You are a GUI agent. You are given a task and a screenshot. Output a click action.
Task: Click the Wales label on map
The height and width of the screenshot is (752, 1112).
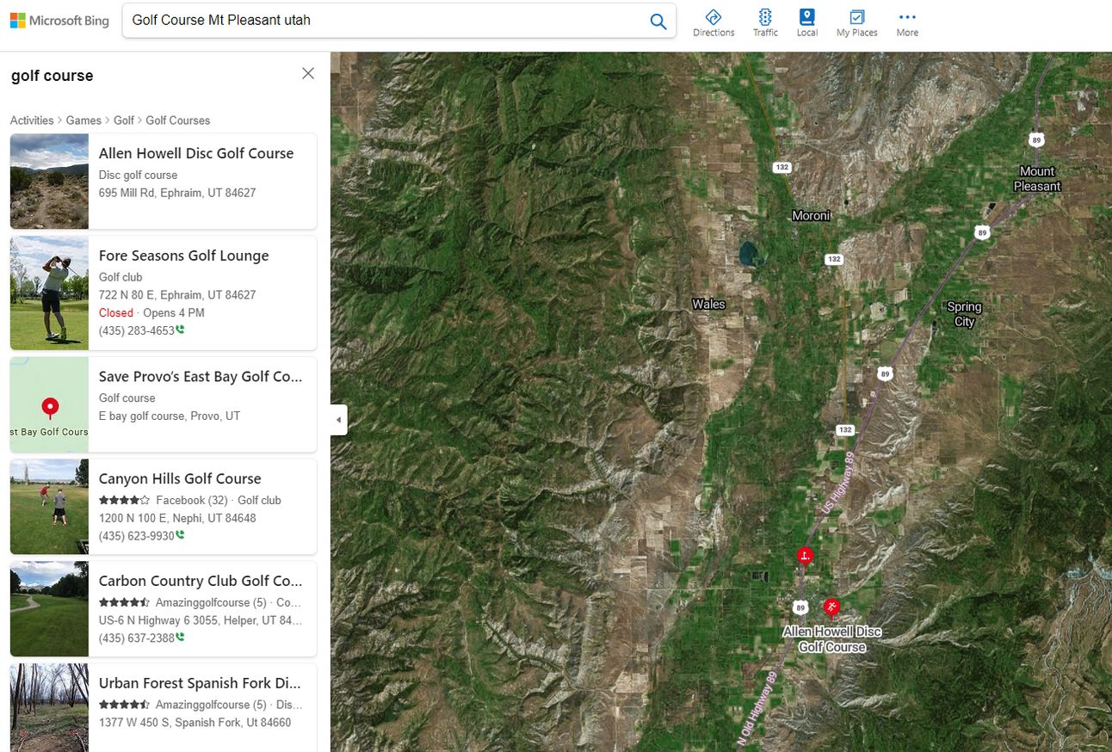708,304
